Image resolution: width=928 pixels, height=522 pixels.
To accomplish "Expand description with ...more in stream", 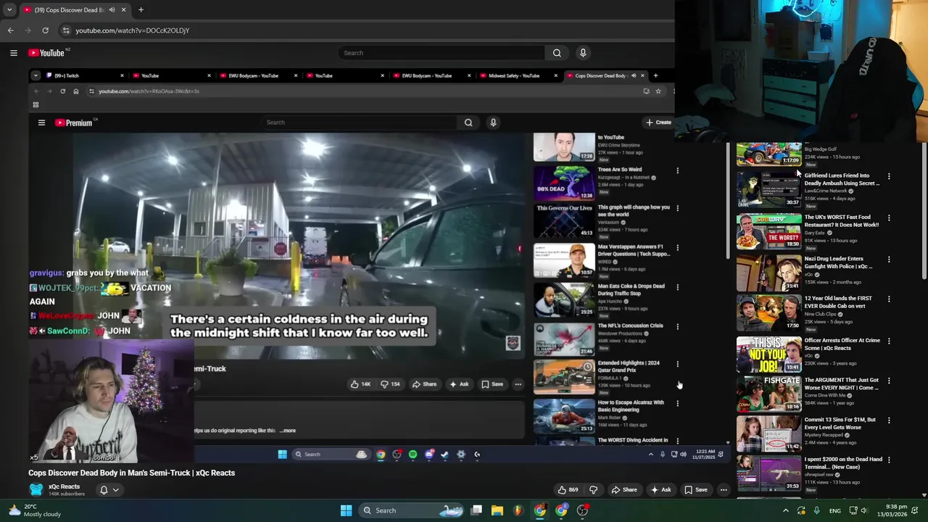I will click(x=288, y=431).
